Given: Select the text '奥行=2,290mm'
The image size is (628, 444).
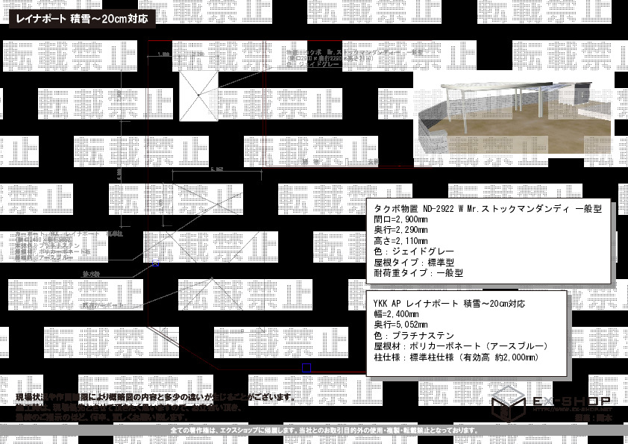Looking at the screenshot, I should pos(401,230).
